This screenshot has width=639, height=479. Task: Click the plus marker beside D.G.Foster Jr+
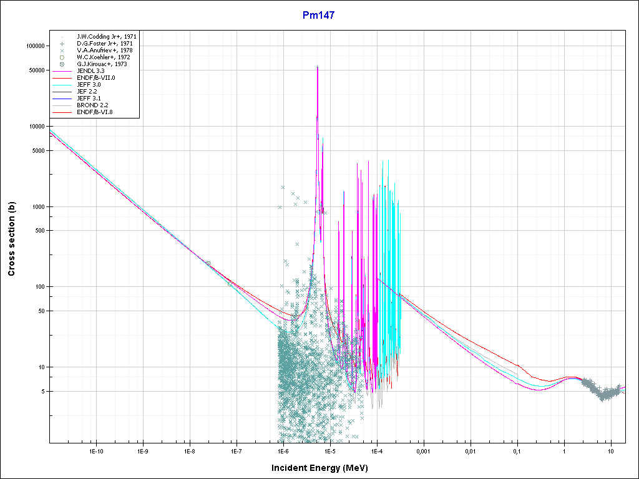tap(62, 44)
